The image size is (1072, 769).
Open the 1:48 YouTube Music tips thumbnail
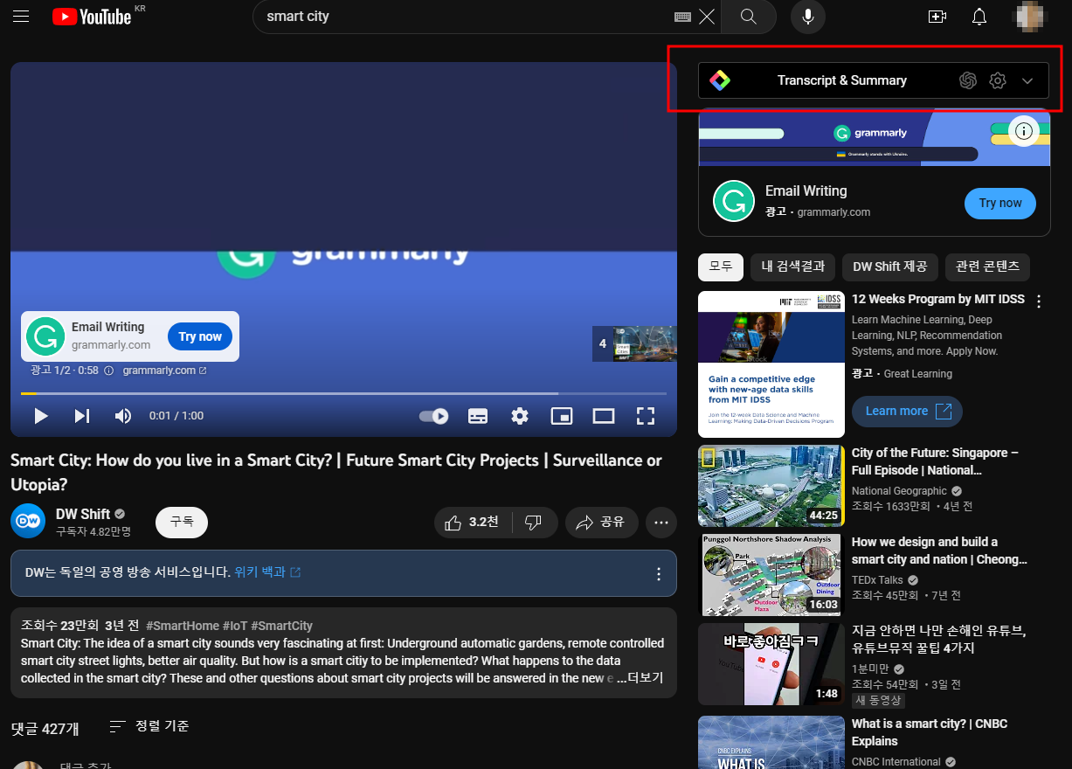coord(771,664)
